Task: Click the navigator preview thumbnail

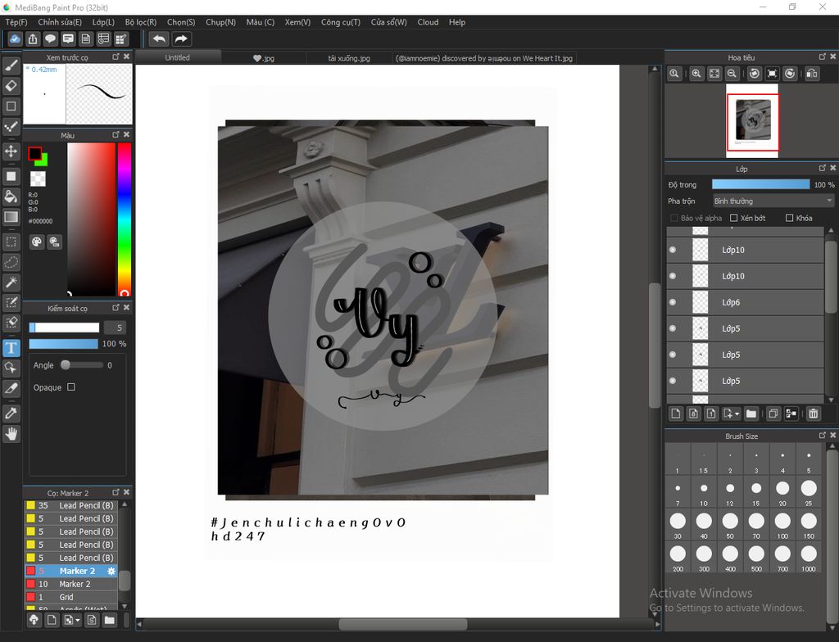Action: click(752, 121)
